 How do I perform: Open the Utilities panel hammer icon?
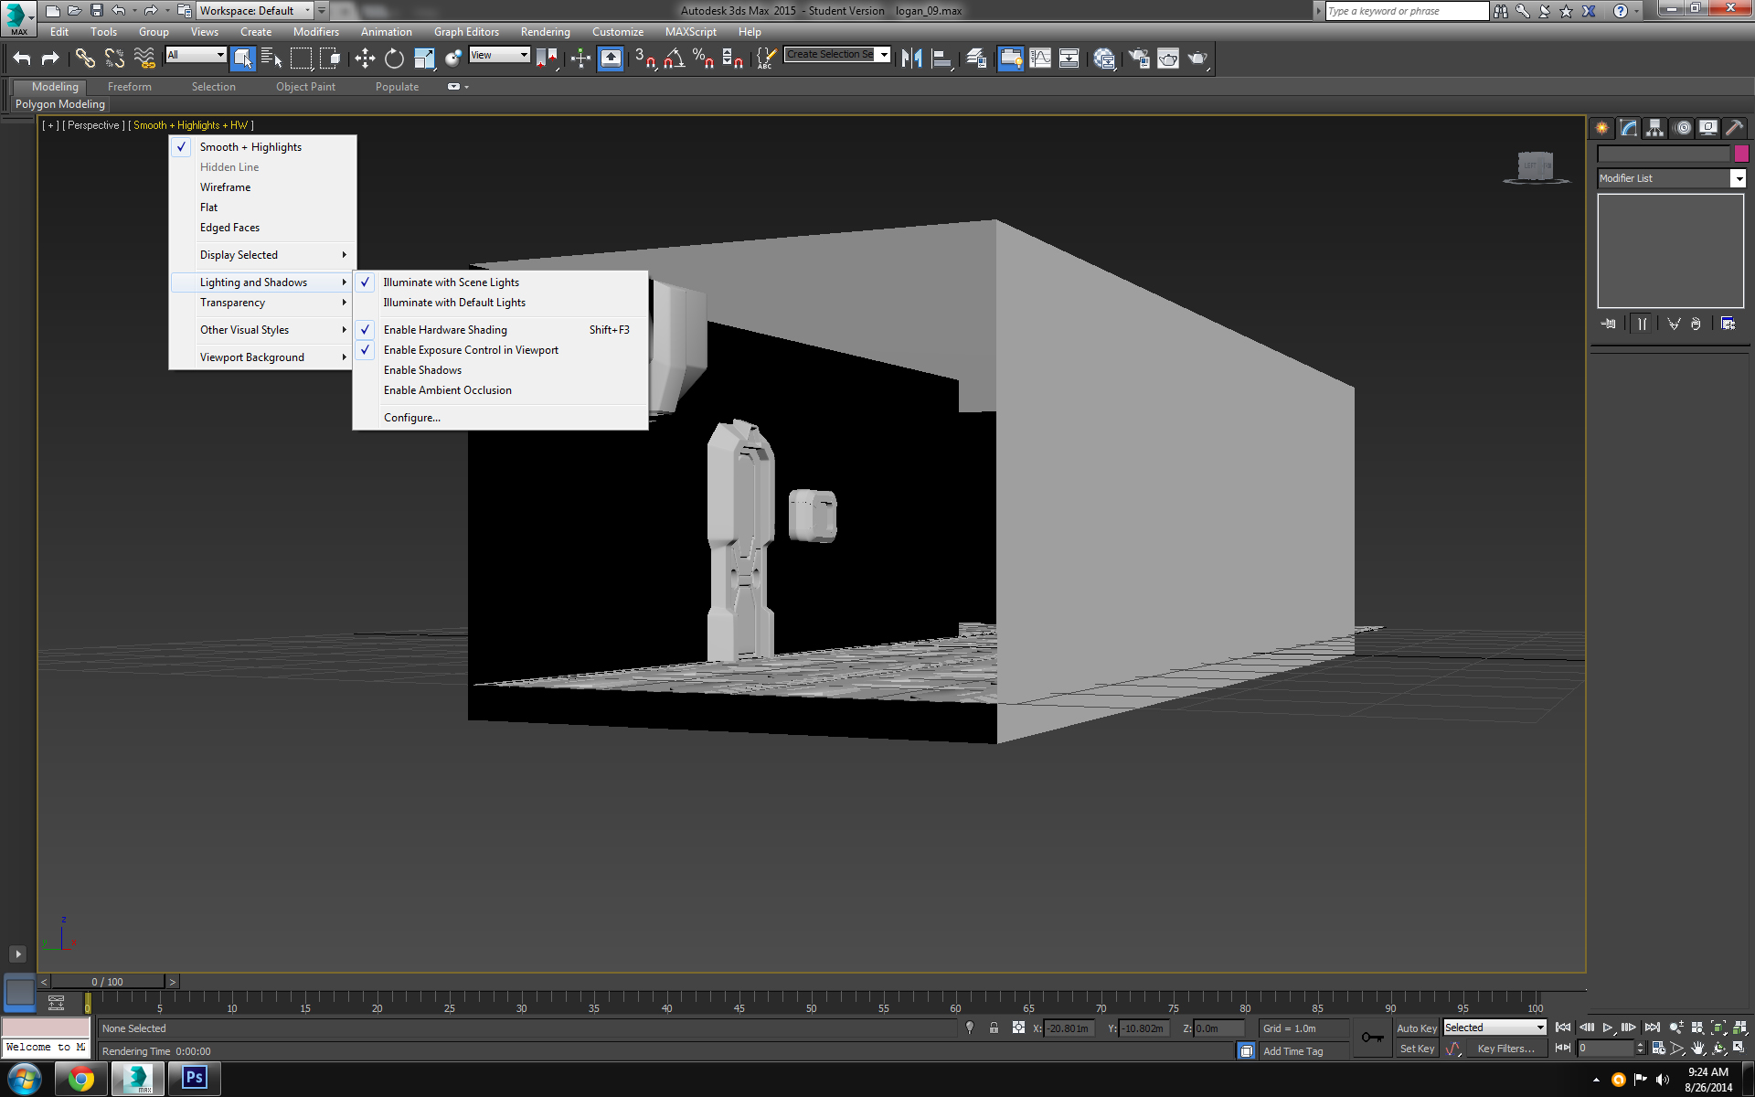click(x=1734, y=128)
